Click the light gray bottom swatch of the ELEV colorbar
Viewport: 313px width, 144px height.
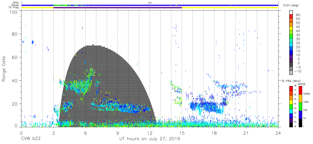coord(291,73)
